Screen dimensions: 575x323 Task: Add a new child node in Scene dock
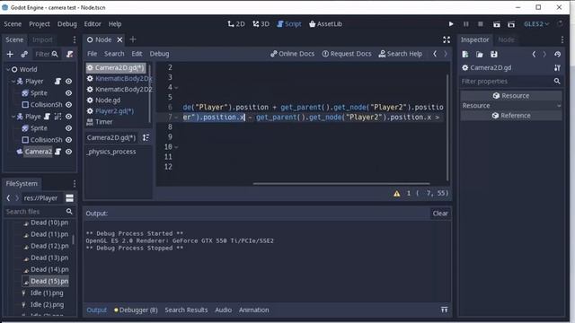pyautogui.click(x=10, y=54)
